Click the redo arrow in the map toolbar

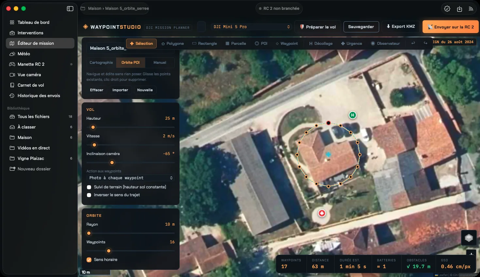[x=425, y=43]
